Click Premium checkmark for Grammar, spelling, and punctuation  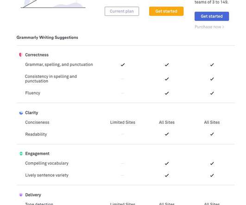point(167,64)
